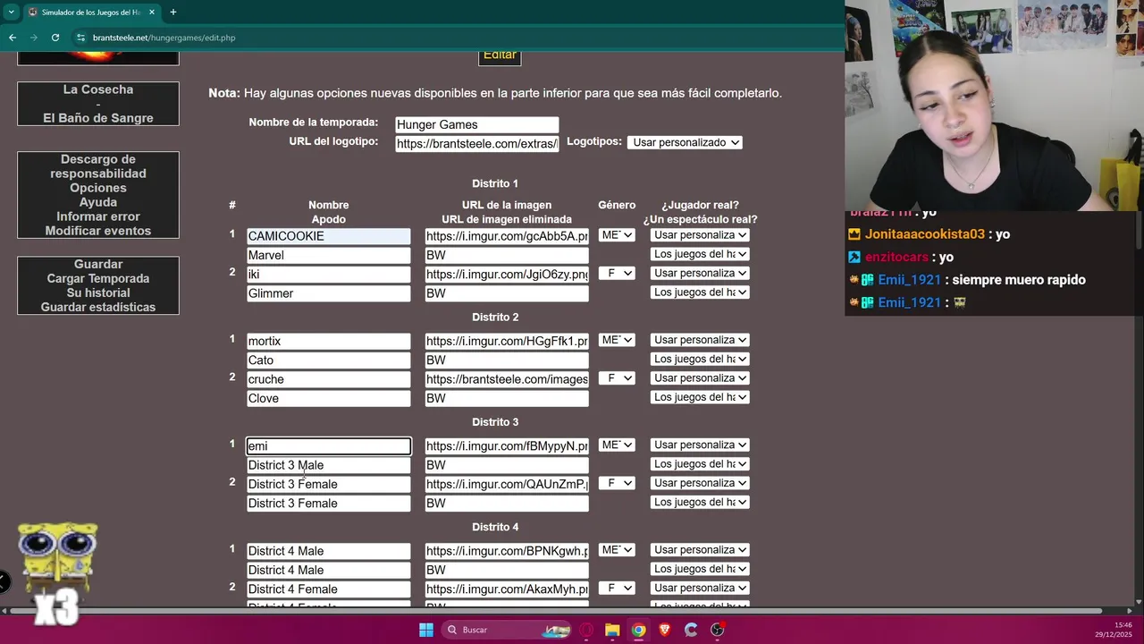Open the Logotipos dropdown
1144x644 pixels.
(x=685, y=142)
